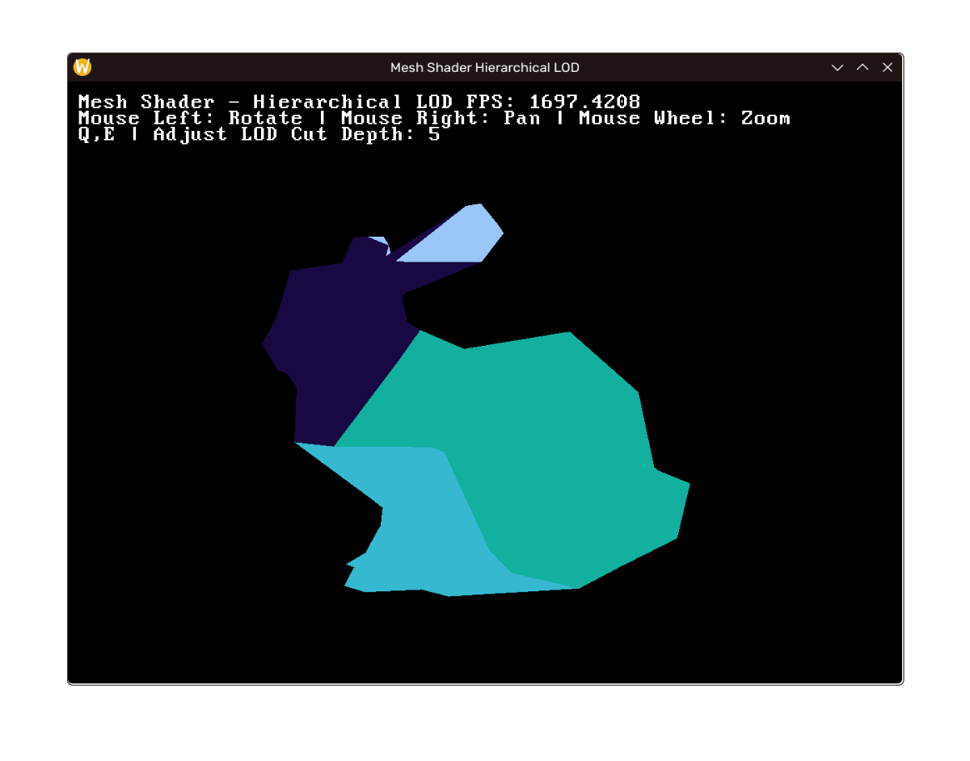Click the yellow W application icon

82,67
